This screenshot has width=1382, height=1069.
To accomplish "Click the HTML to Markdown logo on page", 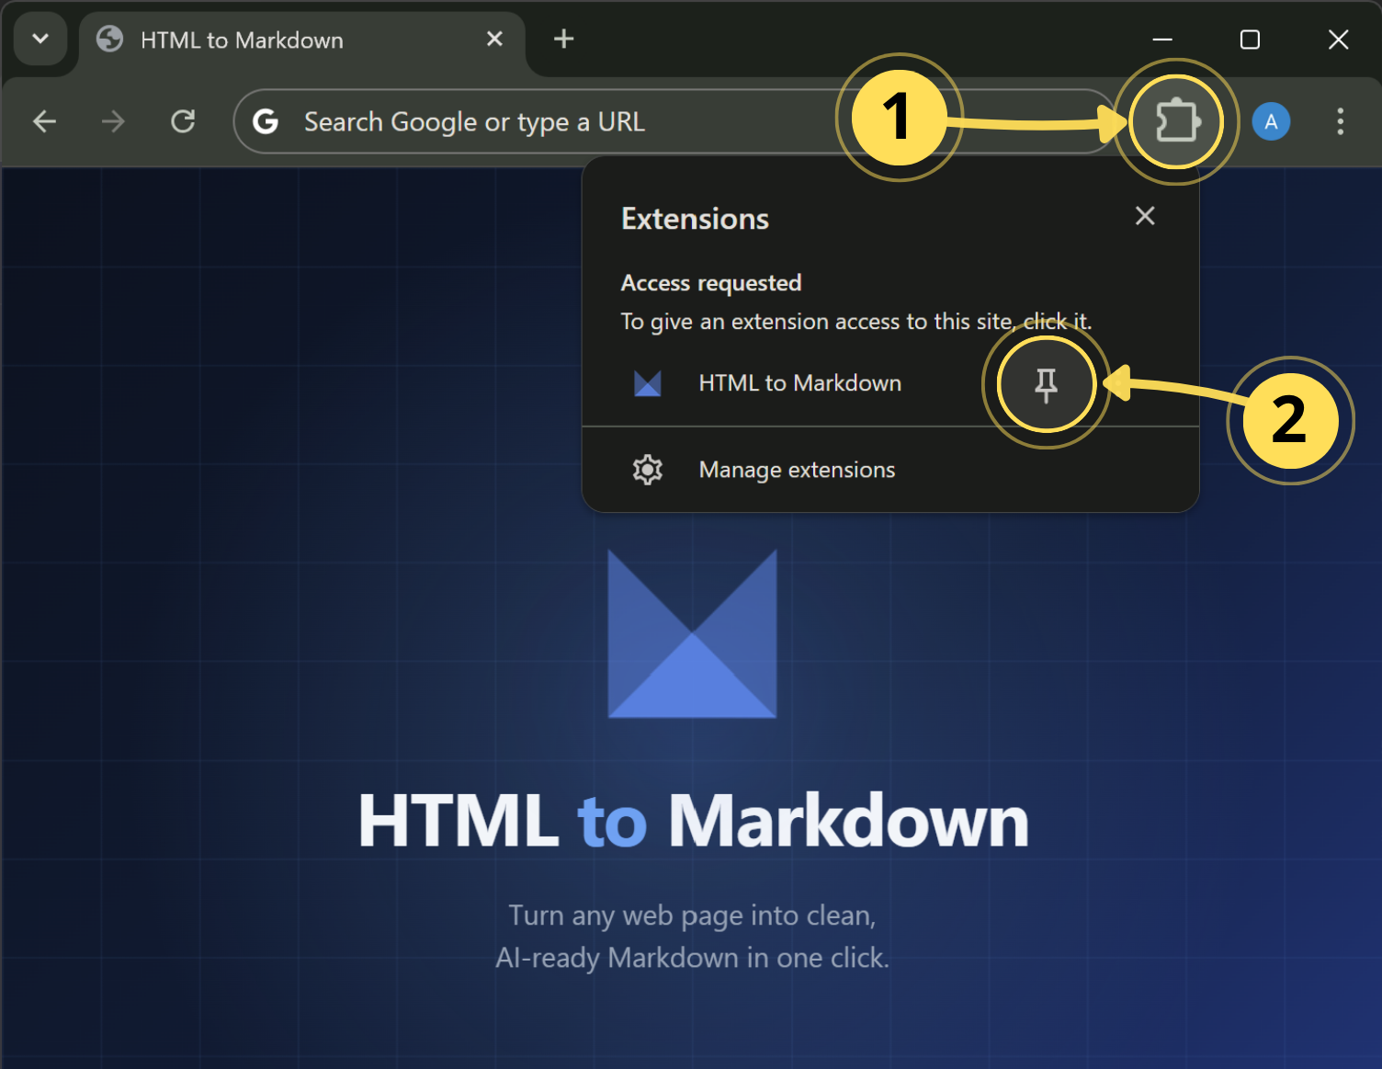I will pos(692,633).
